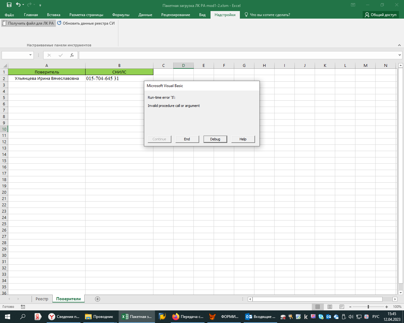Click the Refresh SI registry data icon
Viewport: 404px width, 323px height.
click(x=59, y=23)
